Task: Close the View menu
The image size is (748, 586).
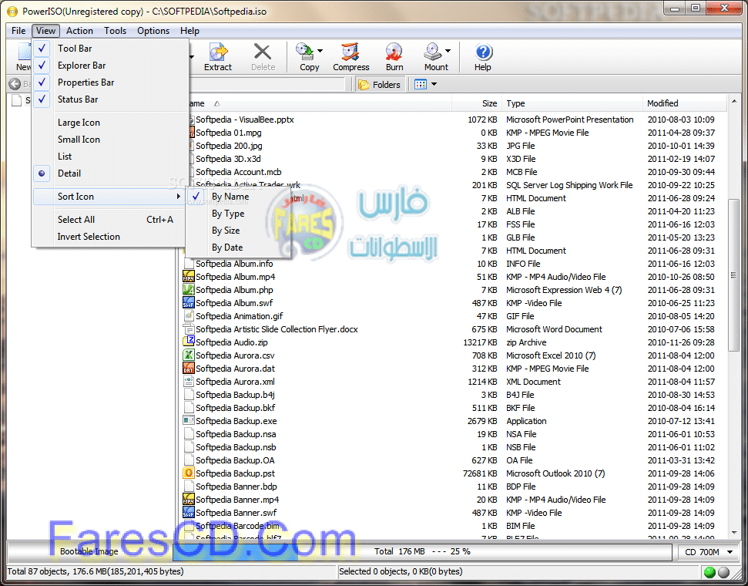Action: coord(45,31)
